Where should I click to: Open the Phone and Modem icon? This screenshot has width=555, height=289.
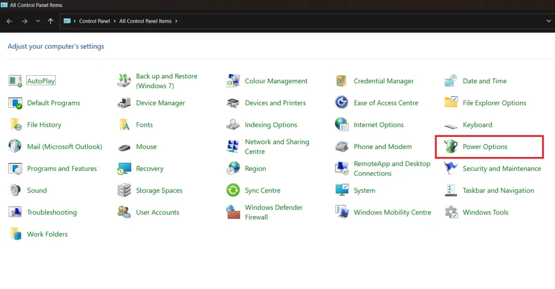342,147
